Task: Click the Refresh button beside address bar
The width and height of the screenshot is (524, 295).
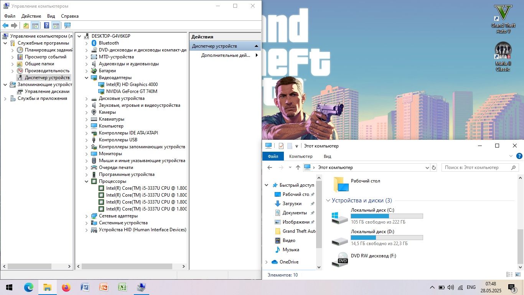Action: coord(434,167)
